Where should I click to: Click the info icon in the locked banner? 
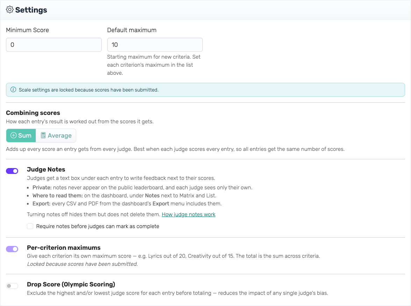[x=13, y=89]
